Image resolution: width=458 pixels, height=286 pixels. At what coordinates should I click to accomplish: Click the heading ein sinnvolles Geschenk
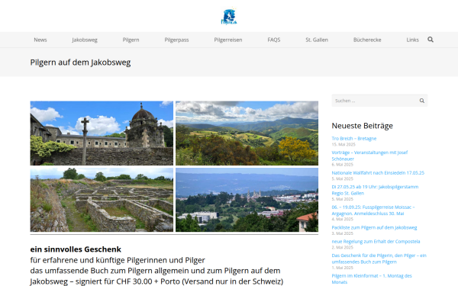[76, 249]
